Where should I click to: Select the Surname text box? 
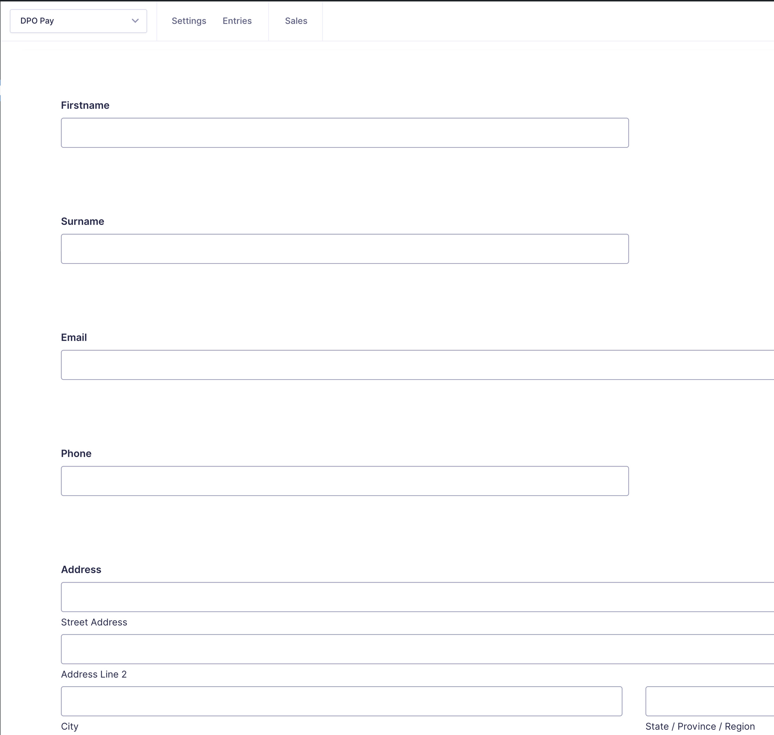345,249
